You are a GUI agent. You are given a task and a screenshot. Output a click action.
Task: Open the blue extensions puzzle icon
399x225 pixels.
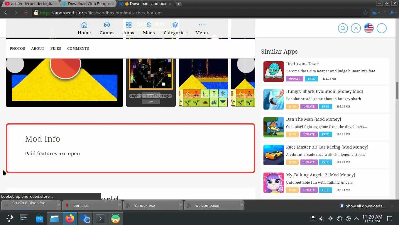[374, 13]
